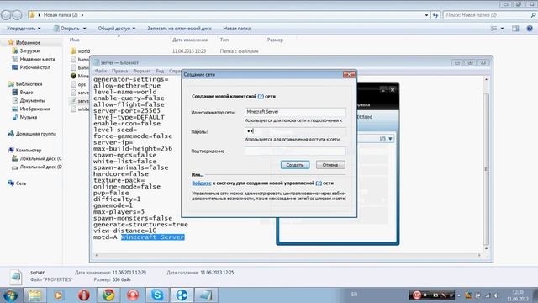Toggle the Explorer preview pane
This screenshot has width=538, height=303.
(515, 29)
